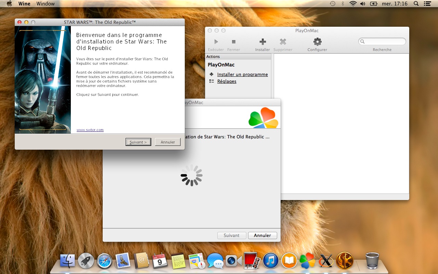The height and width of the screenshot is (274, 438).
Task: Click PlayOnMac clover logo in wizard header
Action: (263, 118)
